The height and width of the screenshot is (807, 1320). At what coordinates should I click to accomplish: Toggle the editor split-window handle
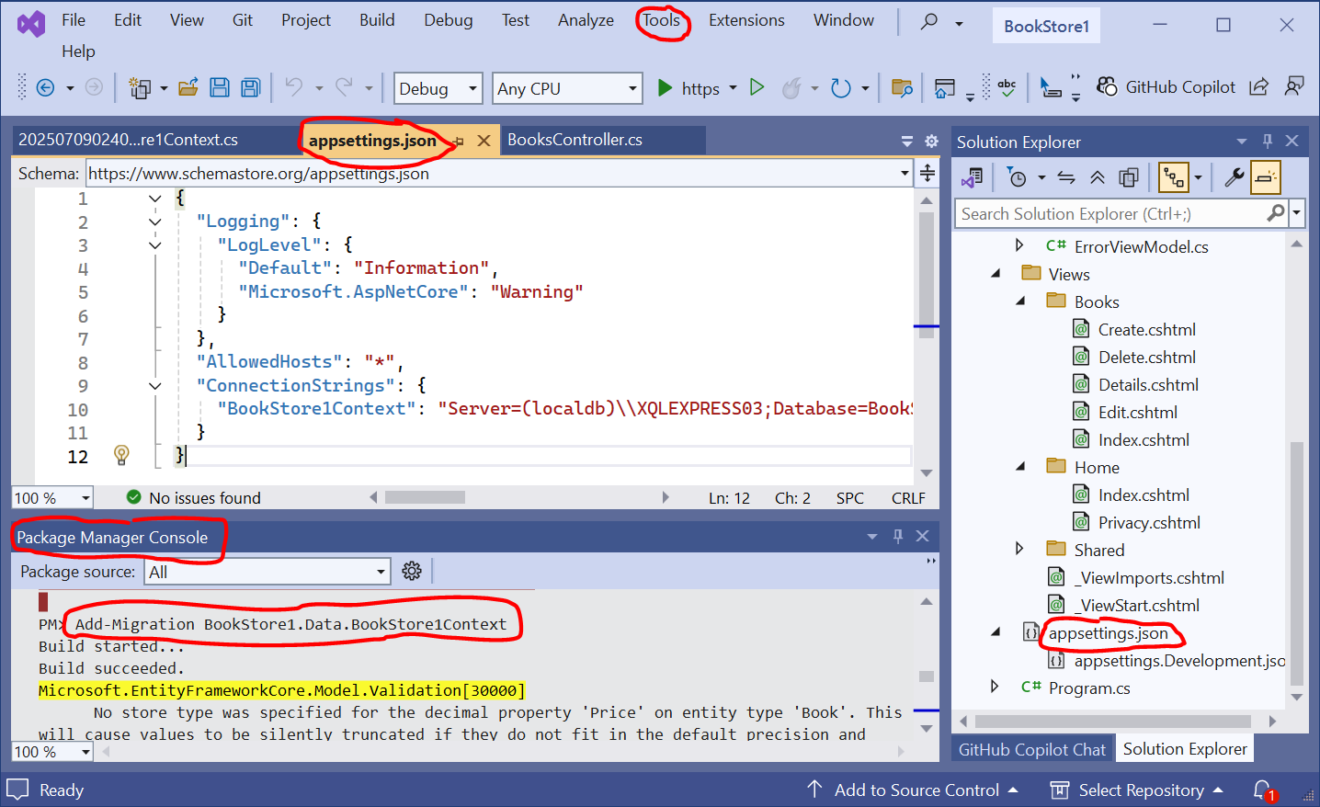click(927, 173)
